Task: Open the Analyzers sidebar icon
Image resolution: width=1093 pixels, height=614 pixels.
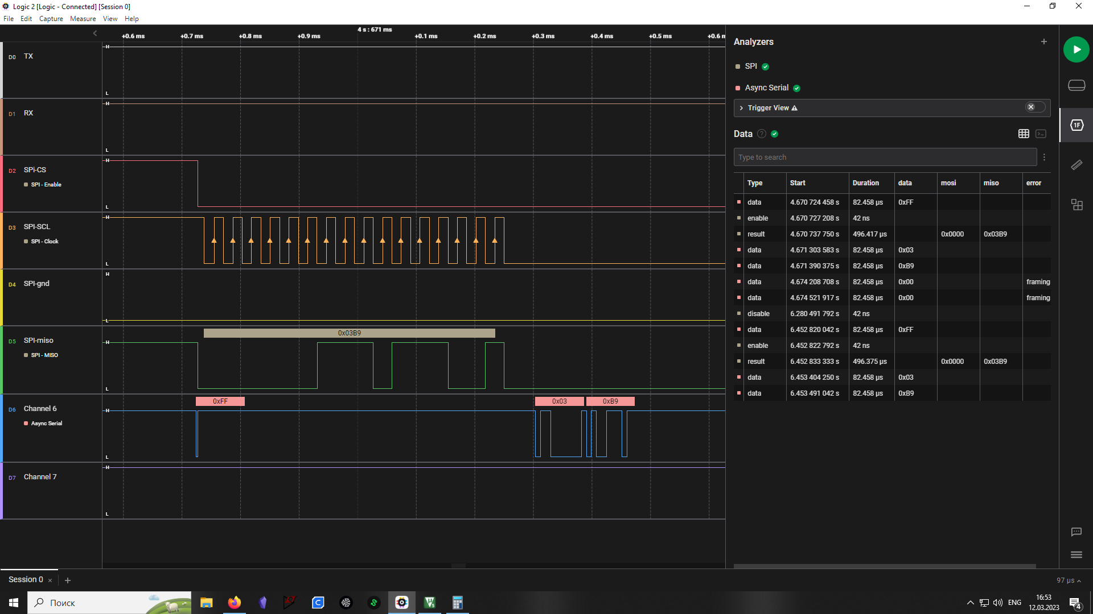Action: (1076, 125)
